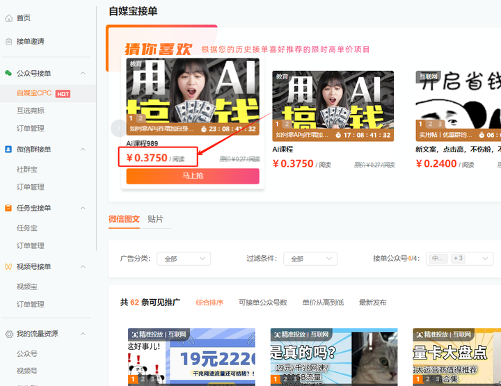The image size is (501, 386).
Task: Click the timer icon on Ai课程 card
Action: (x=338, y=135)
